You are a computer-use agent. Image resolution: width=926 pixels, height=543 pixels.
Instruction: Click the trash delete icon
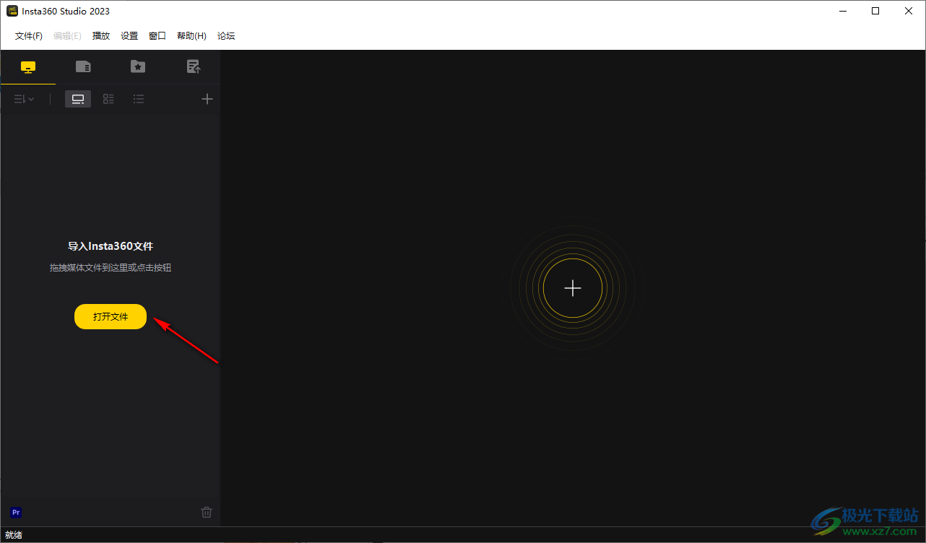pyautogui.click(x=207, y=512)
